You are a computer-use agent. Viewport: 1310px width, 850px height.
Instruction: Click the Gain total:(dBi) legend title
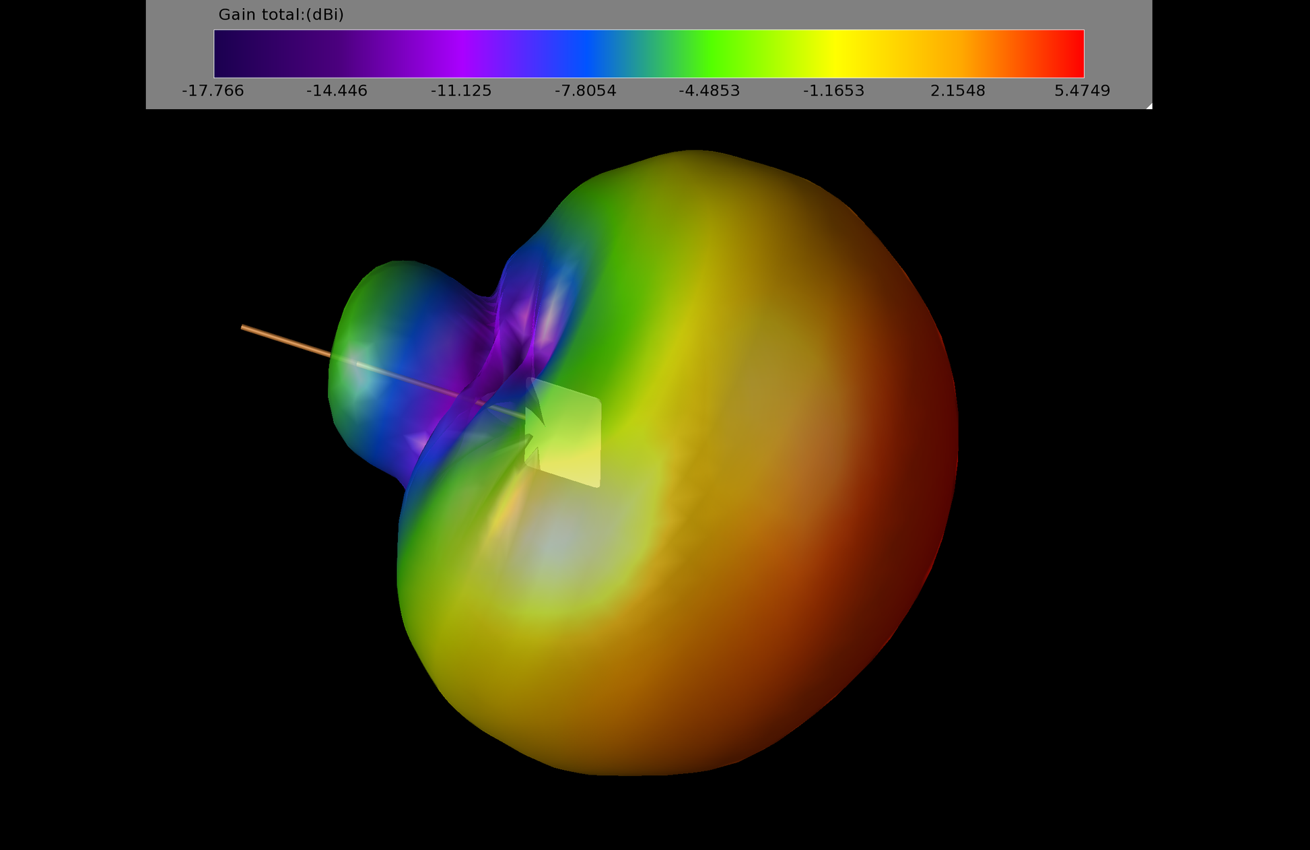pos(281,15)
